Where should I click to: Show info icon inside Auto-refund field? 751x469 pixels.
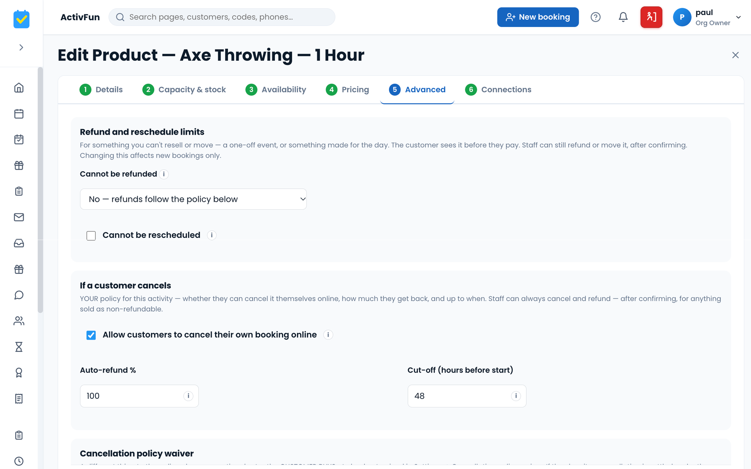(x=188, y=396)
